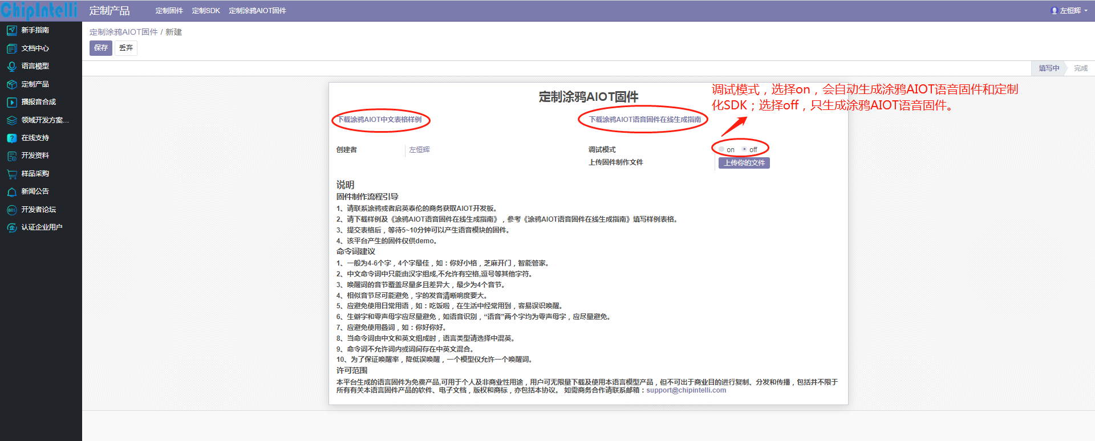Viewport: 1095px width, 441px height.
Task: Click the 语言模型 microphone icon
Action: pos(11,66)
